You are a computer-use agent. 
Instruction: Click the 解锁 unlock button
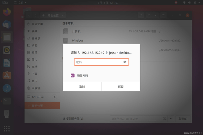click(x=121, y=87)
